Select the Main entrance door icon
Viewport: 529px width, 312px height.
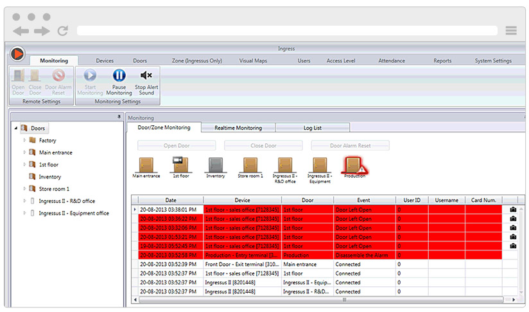click(x=146, y=165)
